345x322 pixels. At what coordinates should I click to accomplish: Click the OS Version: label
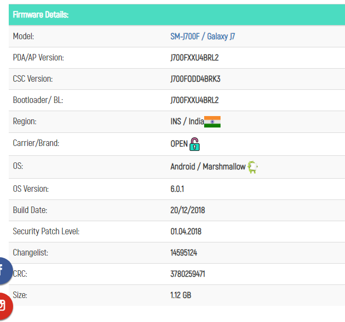pyautogui.click(x=31, y=189)
